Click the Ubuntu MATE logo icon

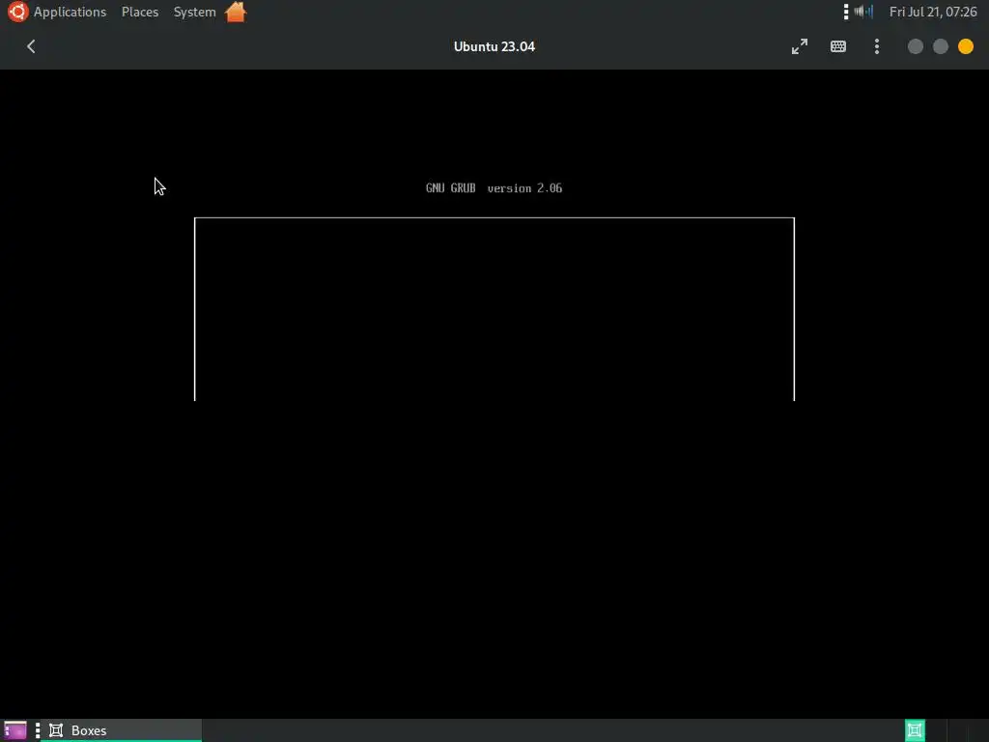pos(17,12)
